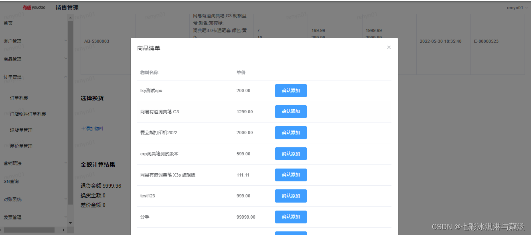
Task: Click code E-00000523
Action: 486,41
